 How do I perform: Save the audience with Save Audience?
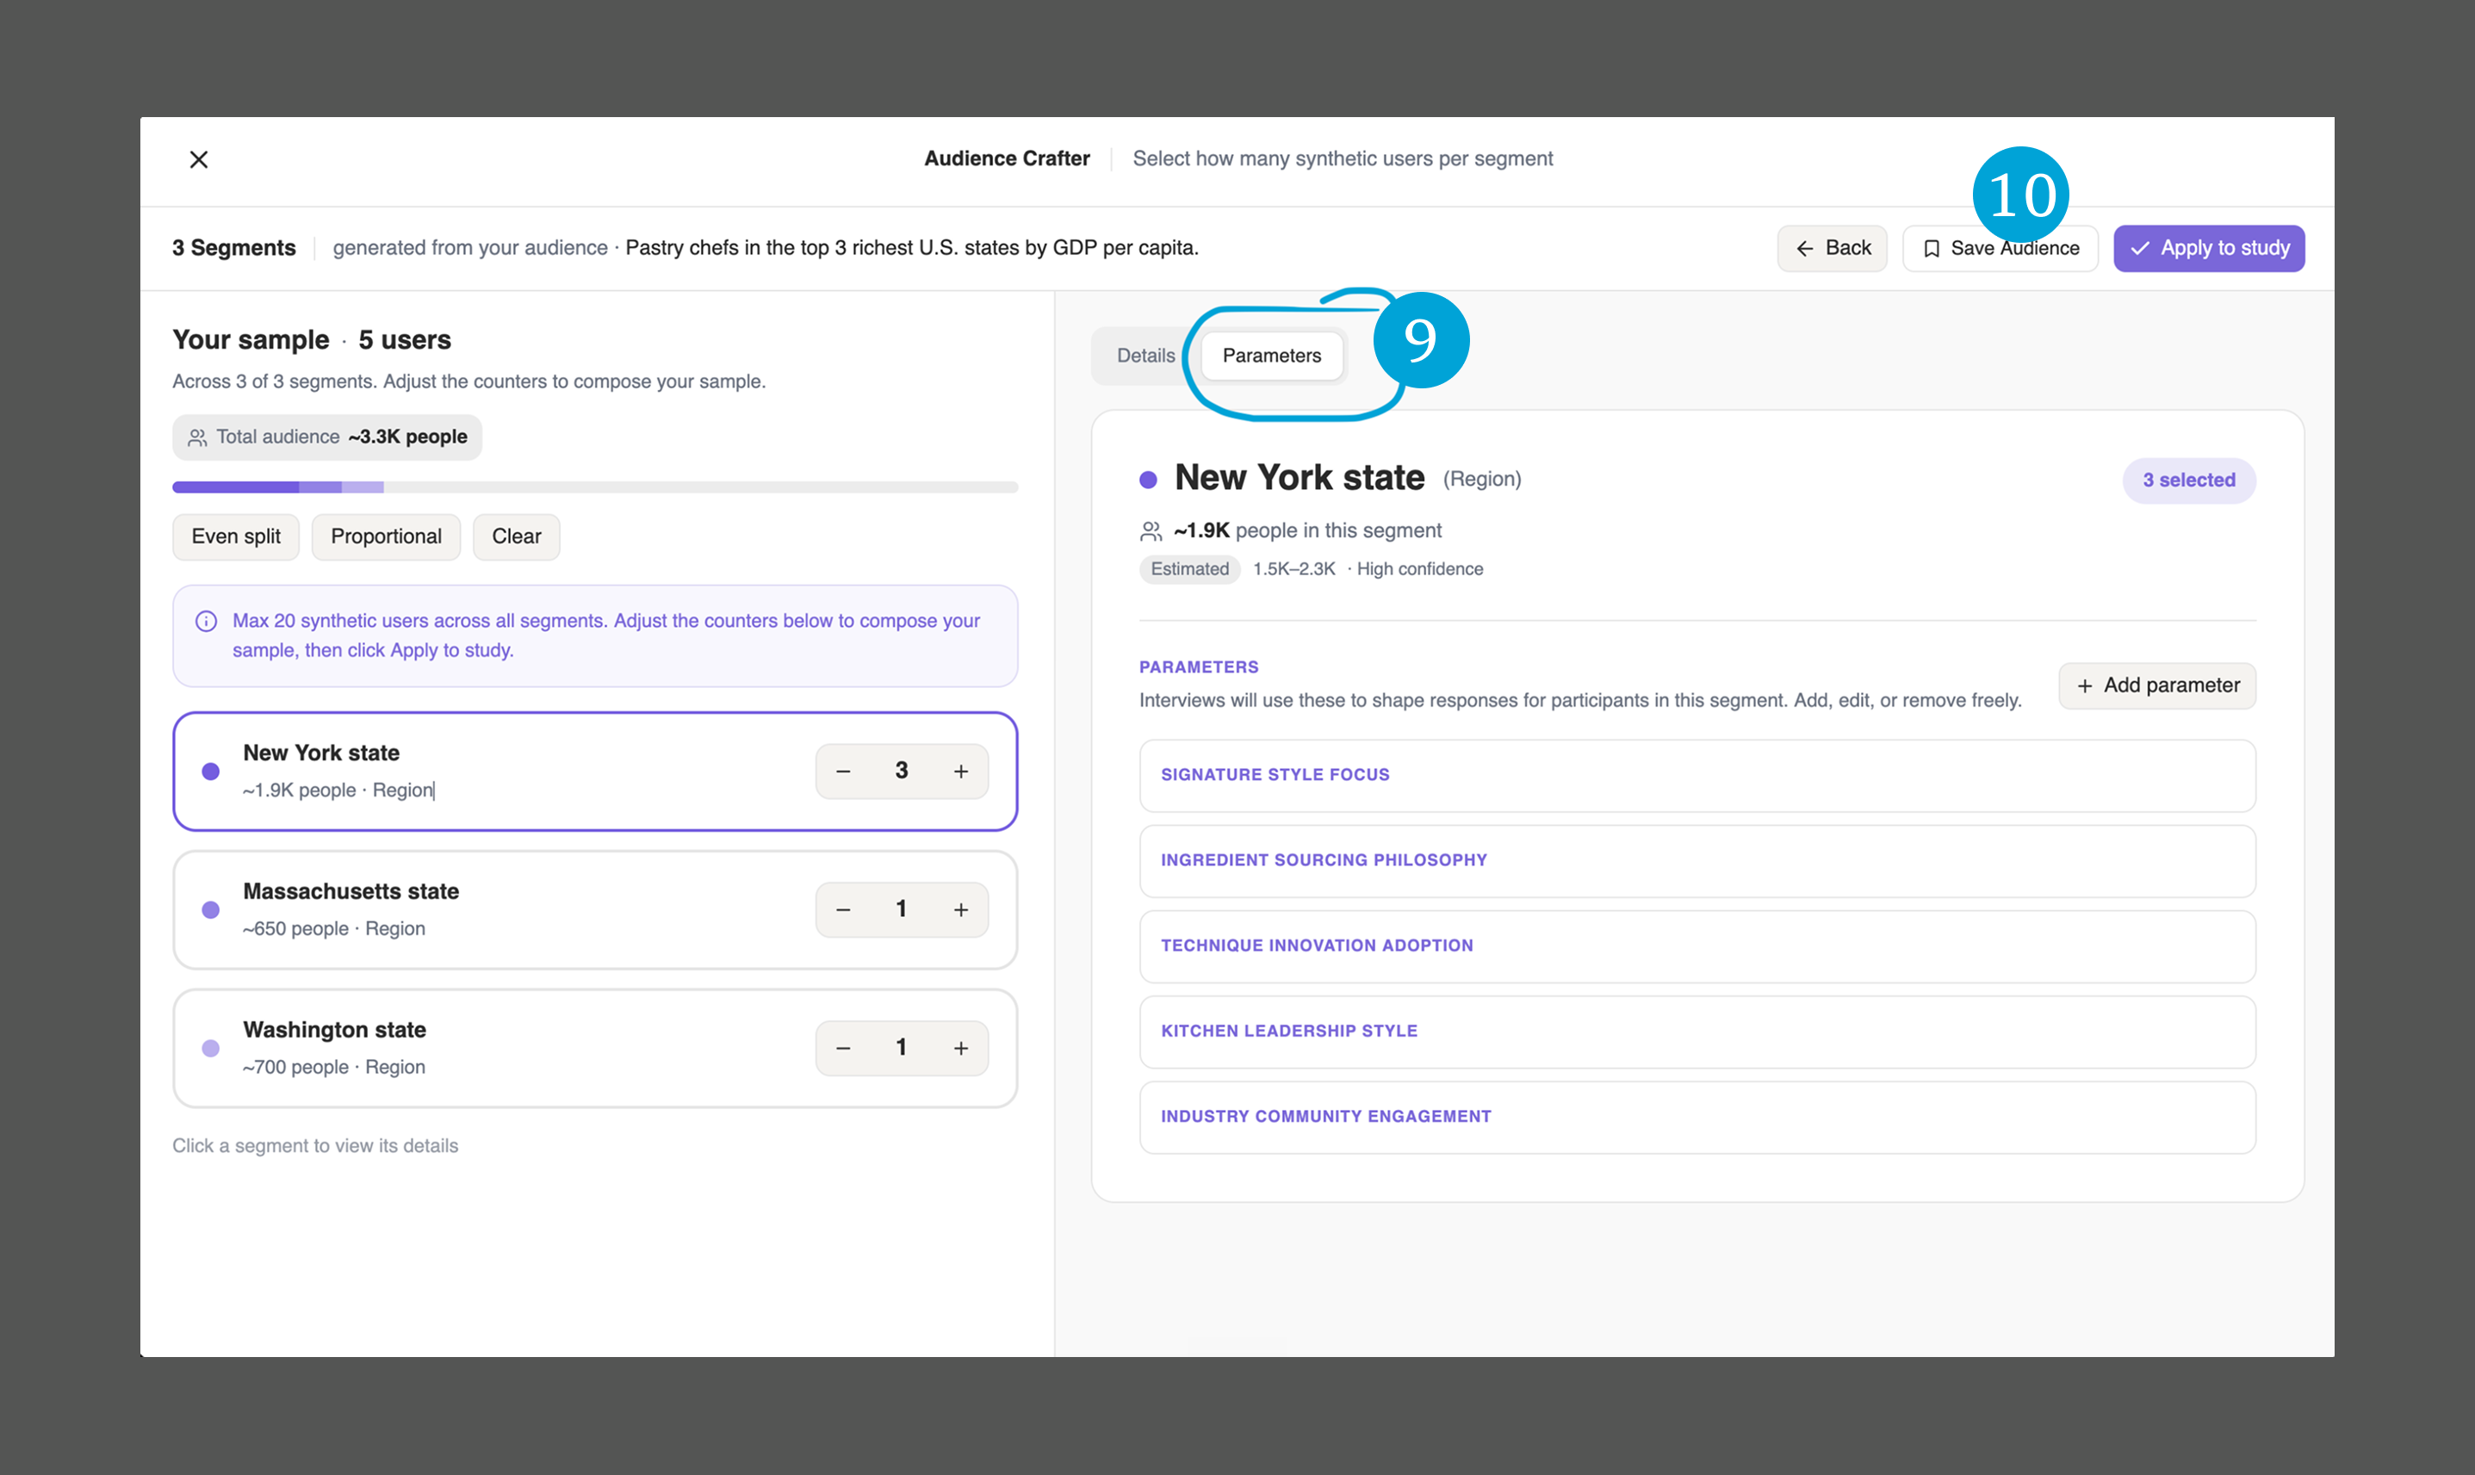(2000, 247)
